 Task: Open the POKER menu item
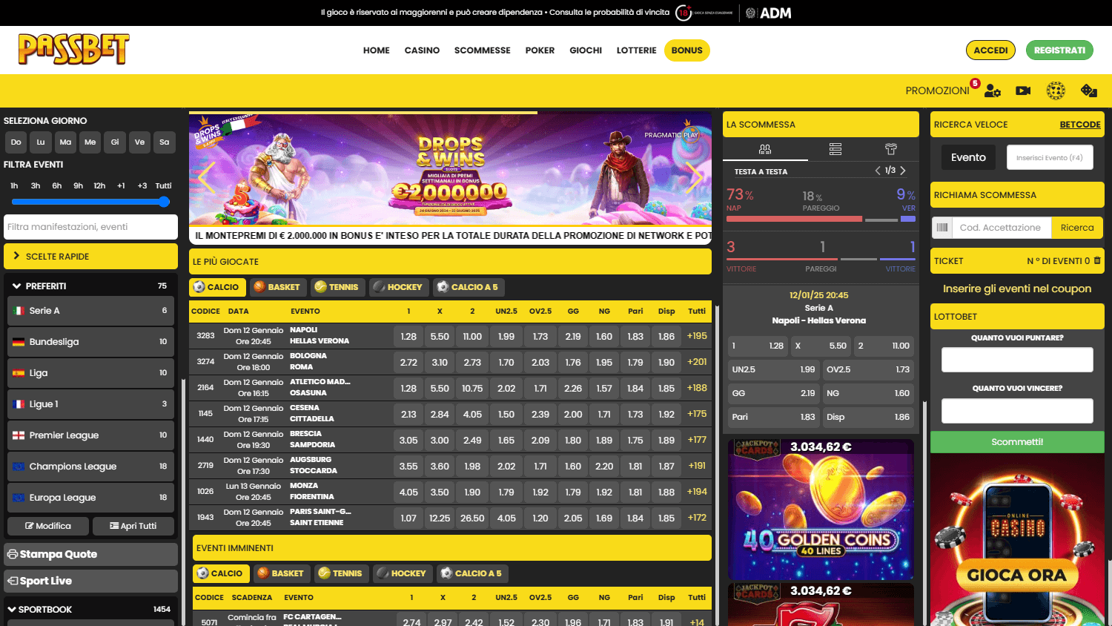coord(540,50)
